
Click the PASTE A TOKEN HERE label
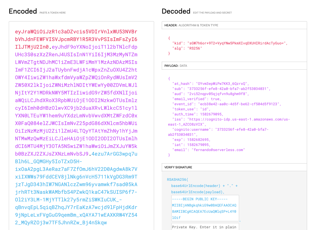pyautogui.click(x=52, y=13)
